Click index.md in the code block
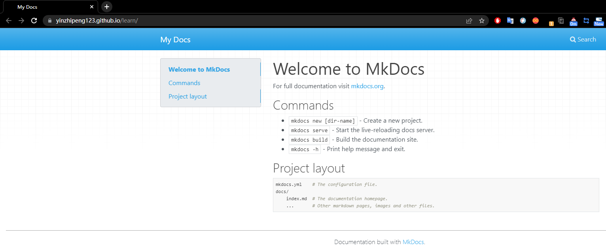 [x=297, y=199]
